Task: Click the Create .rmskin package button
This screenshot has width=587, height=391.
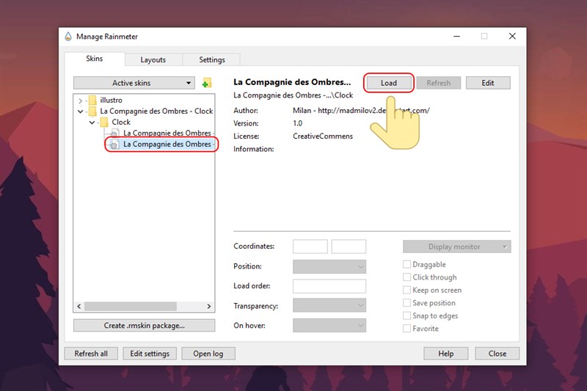Action: (x=144, y=325)
